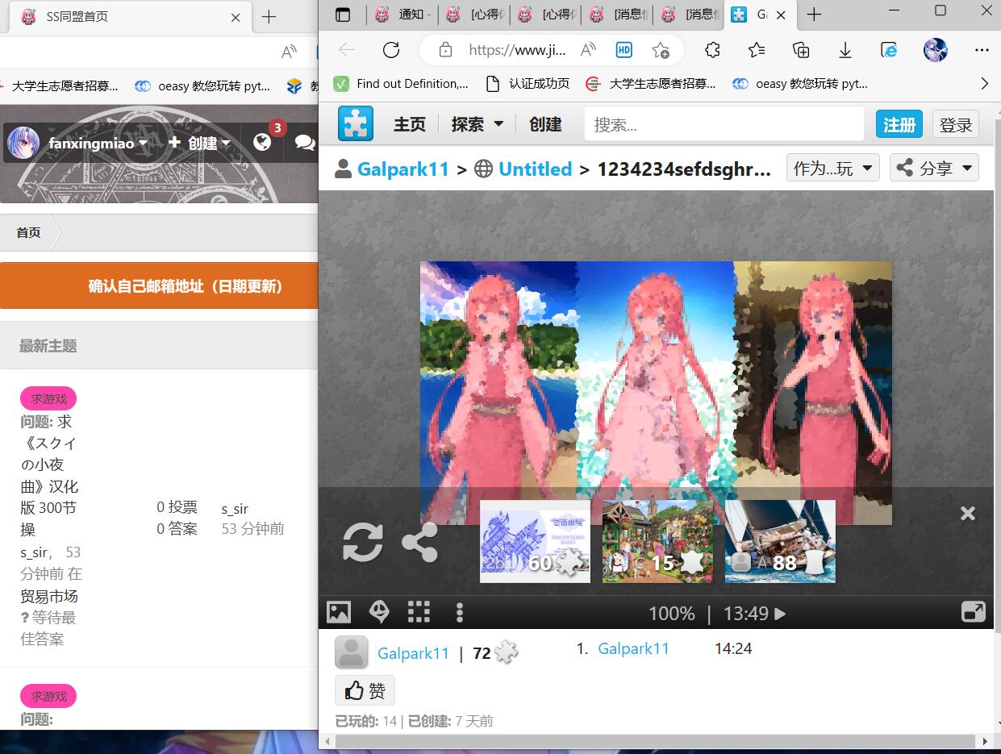
Task: Click the 求游戏 tag above スクイの小夜曲
Action: coord(48,398)
